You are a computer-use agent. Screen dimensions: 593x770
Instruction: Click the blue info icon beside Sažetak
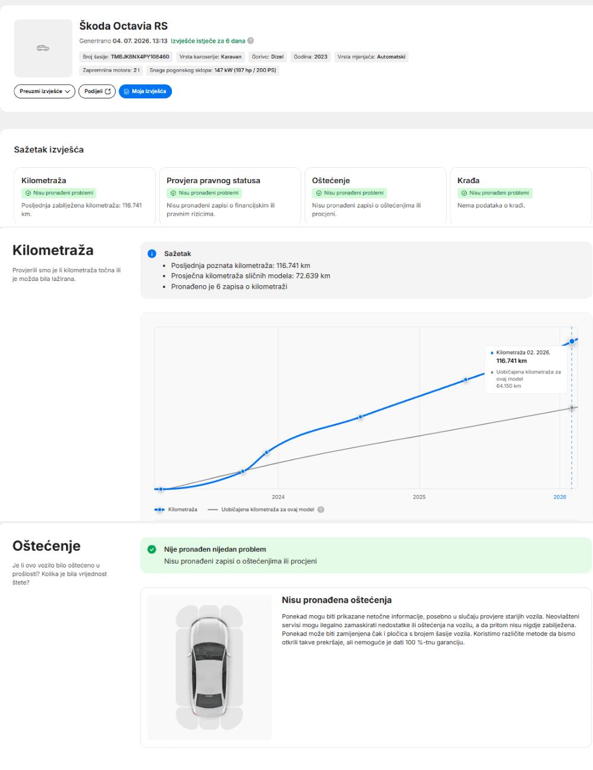point(152,254)
